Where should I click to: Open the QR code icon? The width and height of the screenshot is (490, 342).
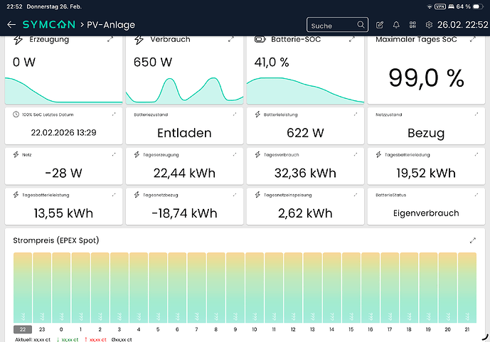pyautogui.click(x=412, y=25)
